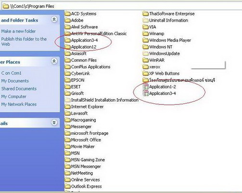Open My Computer link
242x193 pixels.
click(13, 96)
